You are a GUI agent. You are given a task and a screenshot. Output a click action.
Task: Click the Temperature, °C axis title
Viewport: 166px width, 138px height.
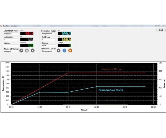tap(3, 84)
